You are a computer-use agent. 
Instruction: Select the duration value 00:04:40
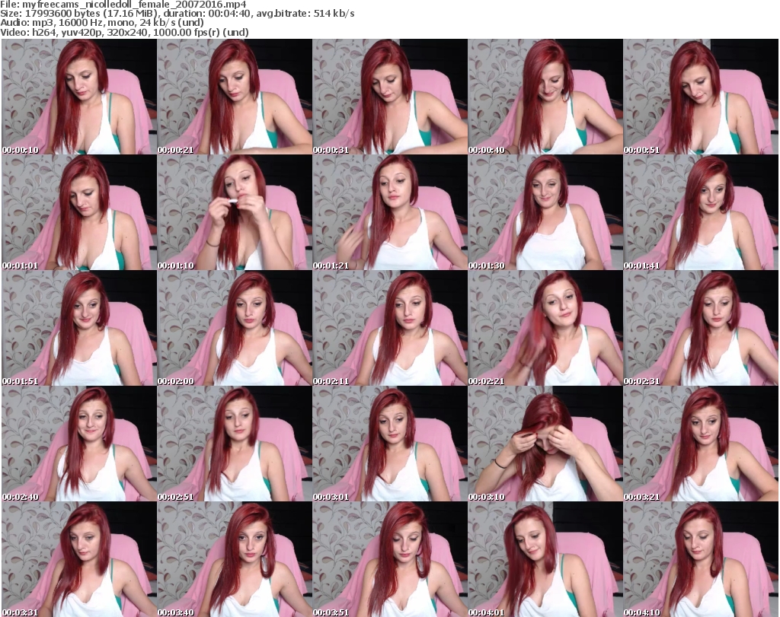coord(229,14)
